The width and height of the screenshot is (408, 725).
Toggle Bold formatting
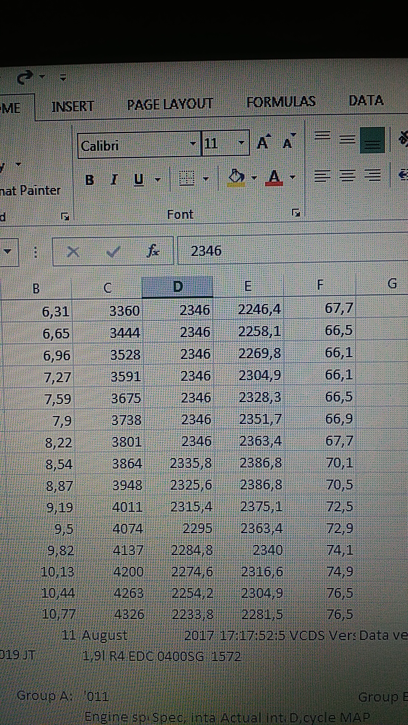click(90, 179)
